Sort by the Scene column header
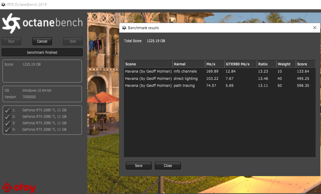This screenshot has height=194, width=321. 148,64
